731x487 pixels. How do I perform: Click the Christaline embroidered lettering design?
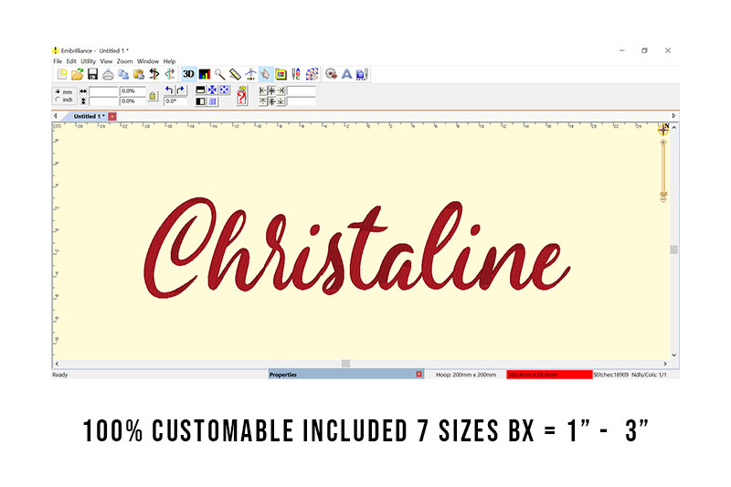coord(356,248)
